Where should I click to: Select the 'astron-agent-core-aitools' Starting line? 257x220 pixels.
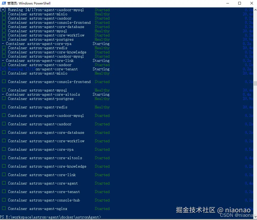[x=55, y=94]
